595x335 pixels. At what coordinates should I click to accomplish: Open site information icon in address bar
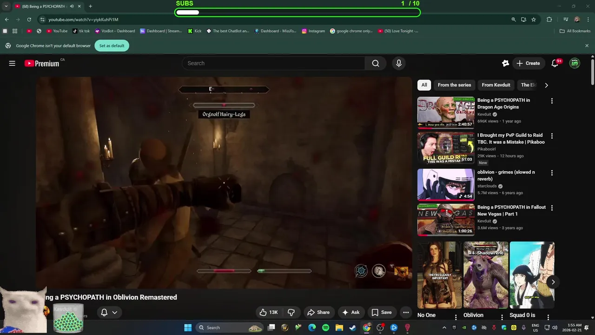[x=42, y=20]
